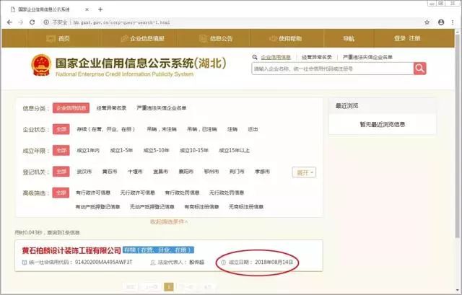Go to 首页 home in navigation bar
The height and width of the screenshot is (295, 462).
(x=60, y=38)
